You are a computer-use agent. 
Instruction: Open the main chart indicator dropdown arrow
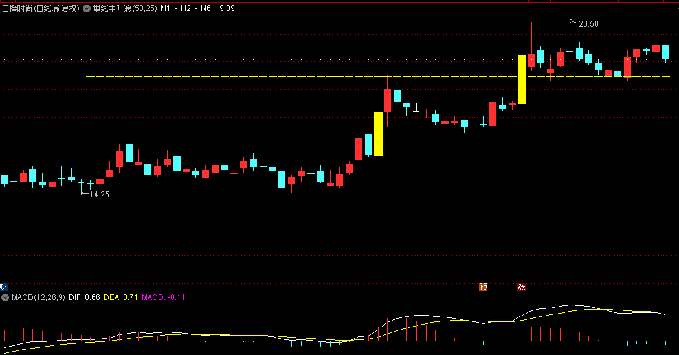coord(87,8)
